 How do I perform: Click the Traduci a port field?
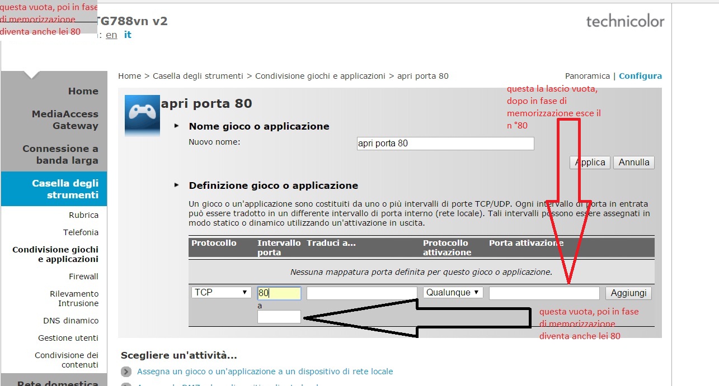point(362,293)
